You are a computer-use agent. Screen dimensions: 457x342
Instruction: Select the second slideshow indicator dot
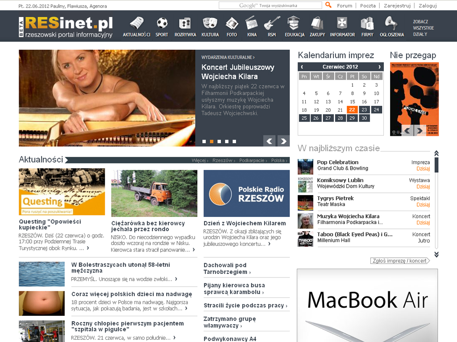(212, 142)
